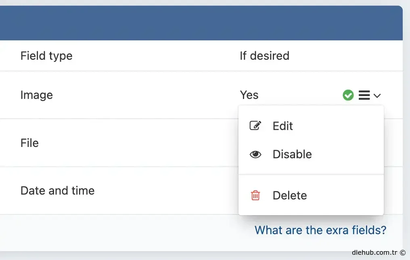Select the "Edit" label in the dropdown menu
The height and width of the screenshot is (260, 410).
tap(282, 126)
